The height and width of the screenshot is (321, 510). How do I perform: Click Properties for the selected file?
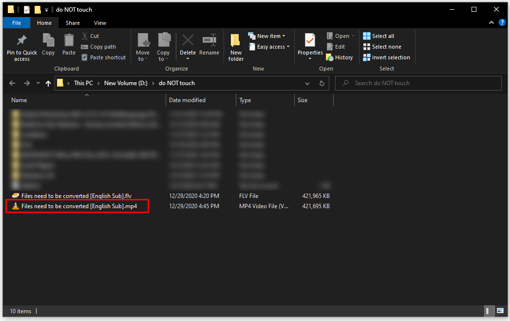click(x=310, y=47)
